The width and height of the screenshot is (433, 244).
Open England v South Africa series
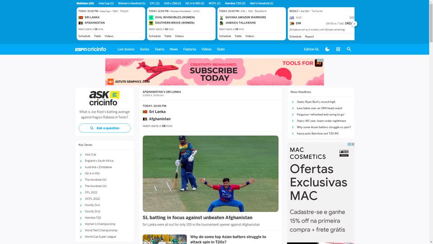[99, 161]
